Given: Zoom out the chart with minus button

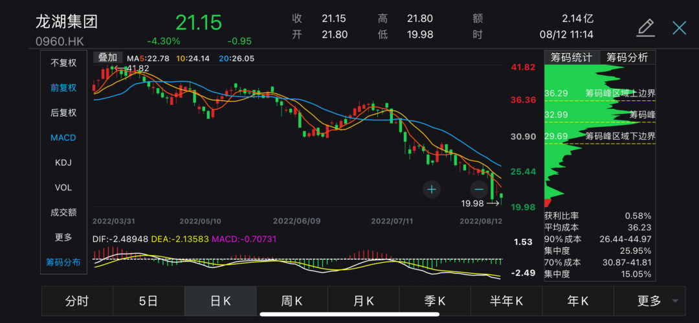Looking at the screenshot, I should pos(479,190).
